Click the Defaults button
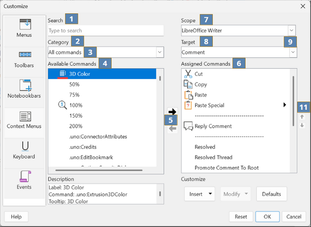The height and width of the screenshot is (227, 311). [x=272, y=194]
